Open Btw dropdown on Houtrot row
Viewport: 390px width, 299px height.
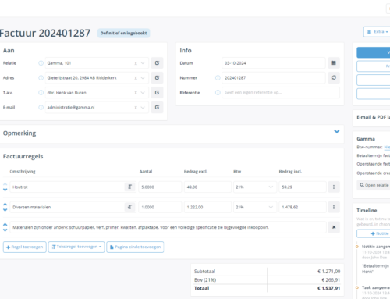click(x=271, y=187)
